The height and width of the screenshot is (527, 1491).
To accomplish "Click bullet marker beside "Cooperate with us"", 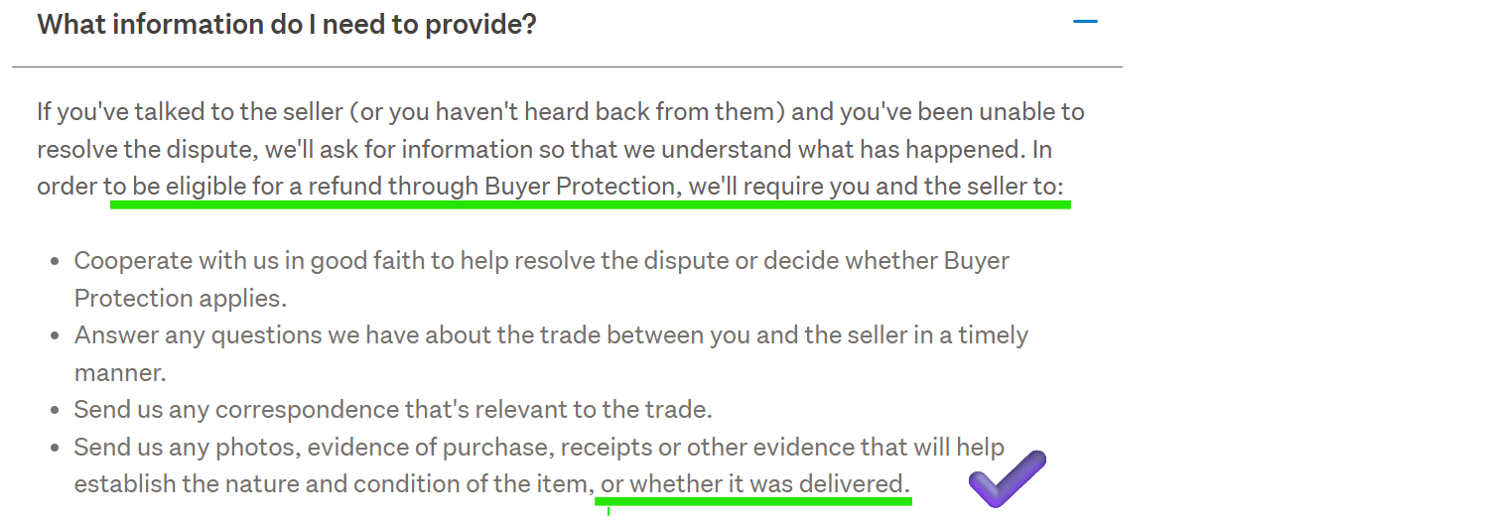I will coord(56,263).
